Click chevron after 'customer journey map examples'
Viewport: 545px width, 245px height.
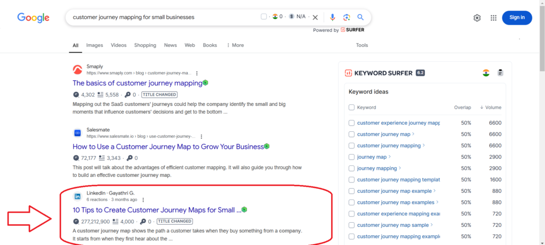click(x=437, y=202)
